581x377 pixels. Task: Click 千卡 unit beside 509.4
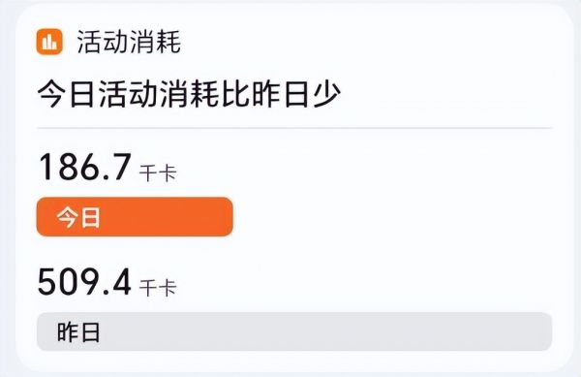[x=158, y=288]
